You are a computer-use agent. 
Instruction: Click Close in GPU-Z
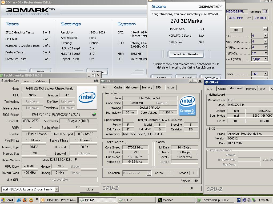click(90, 189)
